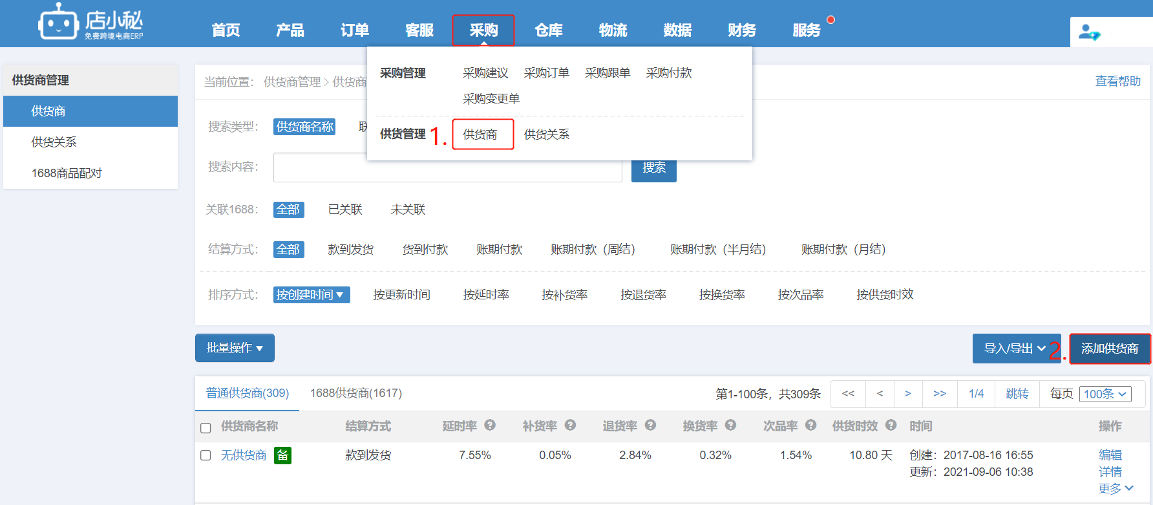The width and height of the screenshot is (1153, 505).
Task: Open the 客服 menu
Action: click(419, 30)
